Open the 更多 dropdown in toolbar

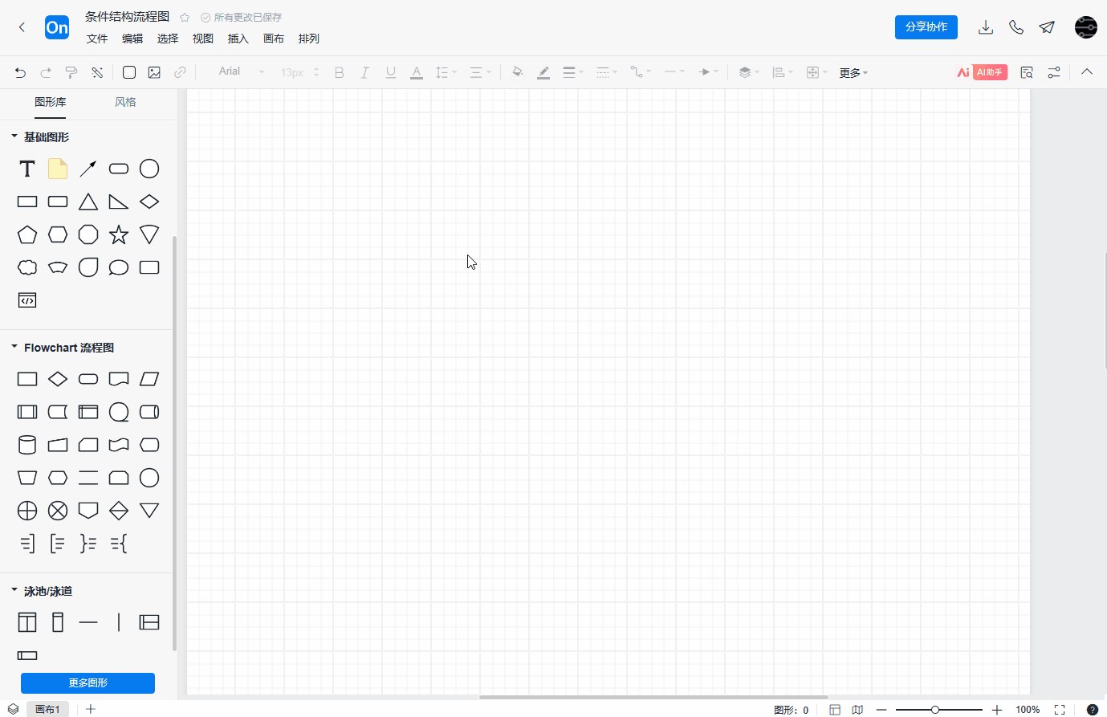(x=853, y=73)
